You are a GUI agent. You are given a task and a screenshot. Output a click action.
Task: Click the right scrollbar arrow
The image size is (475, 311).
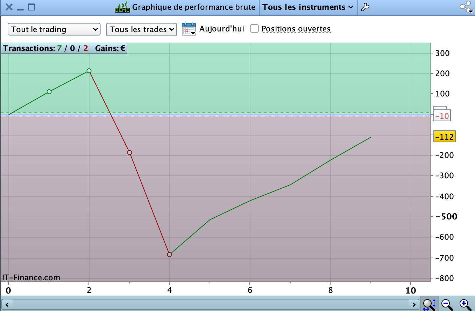click(x=414, y=304)
